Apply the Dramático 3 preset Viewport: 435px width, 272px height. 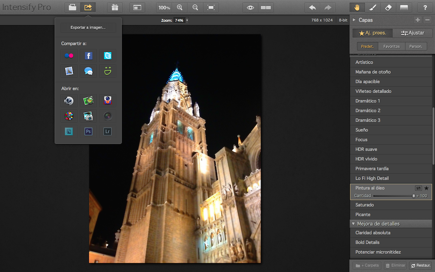click(391, 120)
